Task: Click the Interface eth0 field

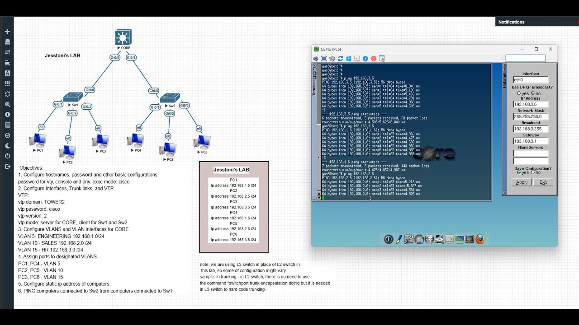Action: click(531, 80)
